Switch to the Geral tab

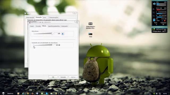(x=32, y=26)
